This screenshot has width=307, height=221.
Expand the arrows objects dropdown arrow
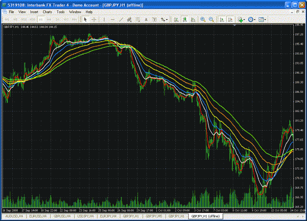(167, 20)
